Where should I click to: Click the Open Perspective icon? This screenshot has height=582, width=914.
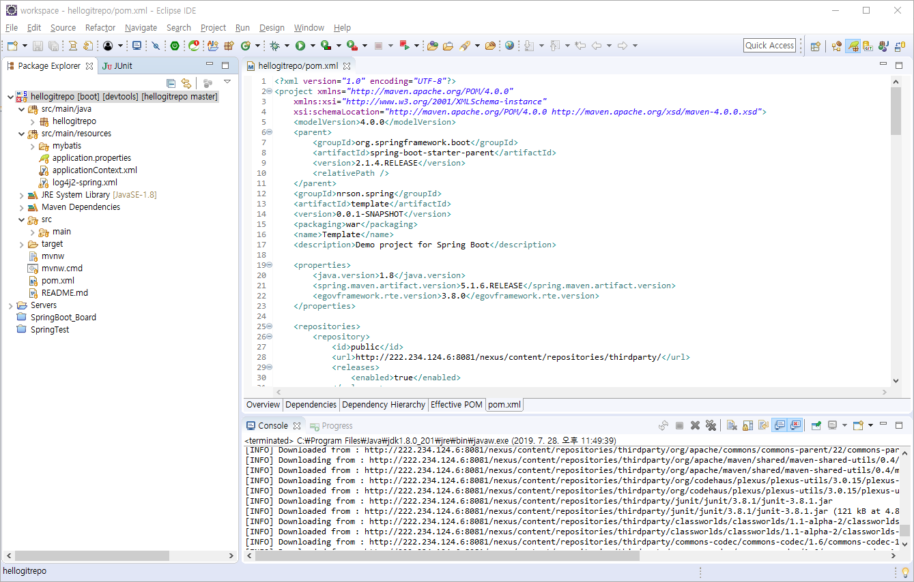coord(815,46)
